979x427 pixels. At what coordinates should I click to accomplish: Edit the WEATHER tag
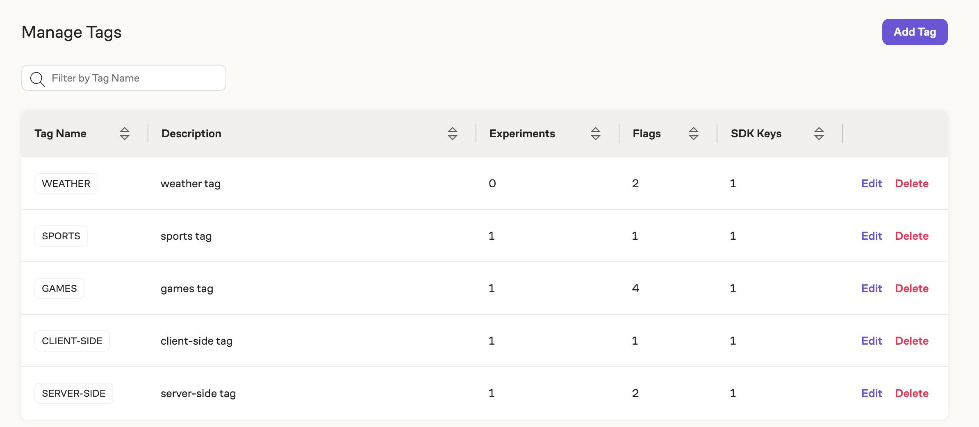pos(871,184)
